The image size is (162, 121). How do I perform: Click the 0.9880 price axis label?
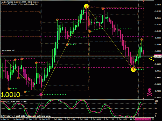point(158,91)
